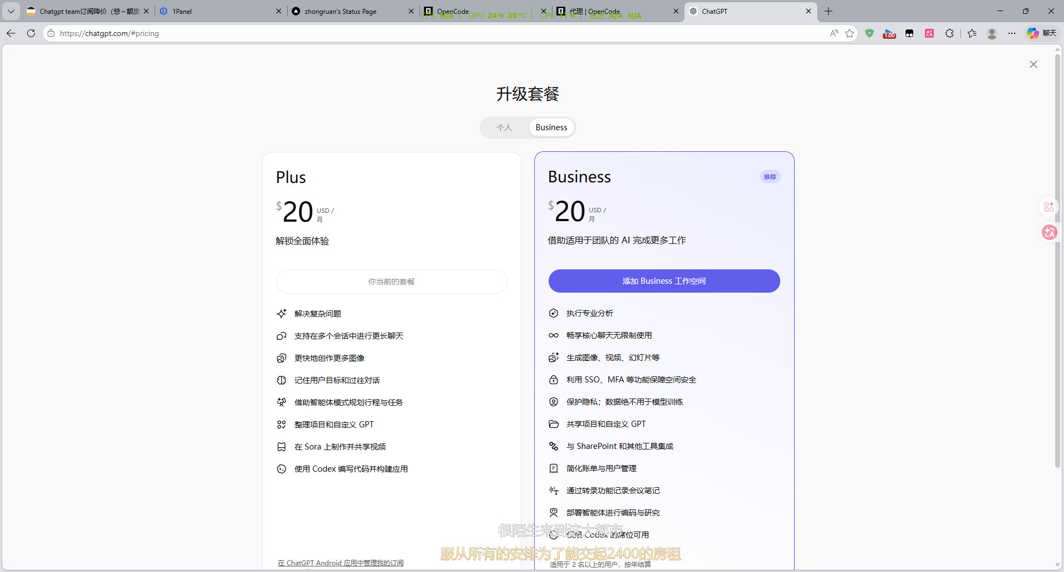Image resolution: width=1064 pixels, height=572 pixels.
Task: Click the 你当前的套餐 button
Action: [x=391, y=282]
